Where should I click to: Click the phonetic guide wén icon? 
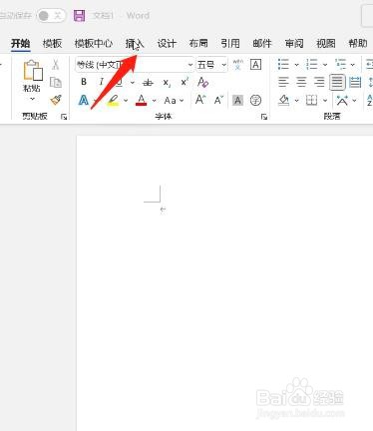[x=237, y=65]
